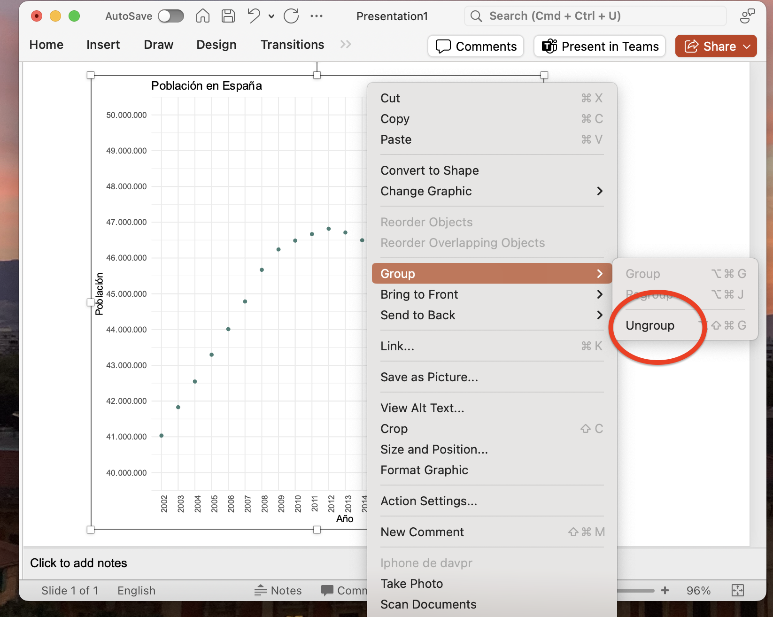Open the Undo history dropdown arrow
This screenshot has height=617, width=773.
(x=271, y=16)
